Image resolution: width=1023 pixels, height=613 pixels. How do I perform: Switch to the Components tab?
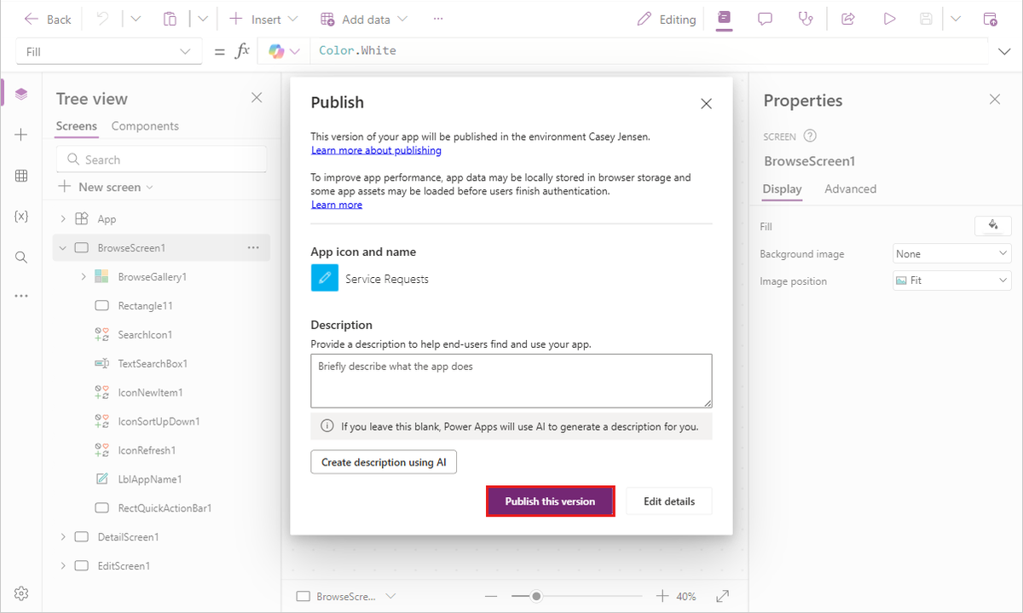(x=145, y=125)
